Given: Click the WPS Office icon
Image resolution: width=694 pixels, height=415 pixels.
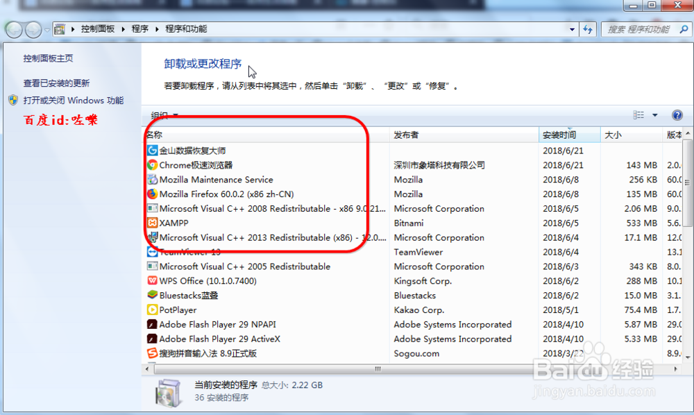Looking at the screenshot, I should pos(152,280).
